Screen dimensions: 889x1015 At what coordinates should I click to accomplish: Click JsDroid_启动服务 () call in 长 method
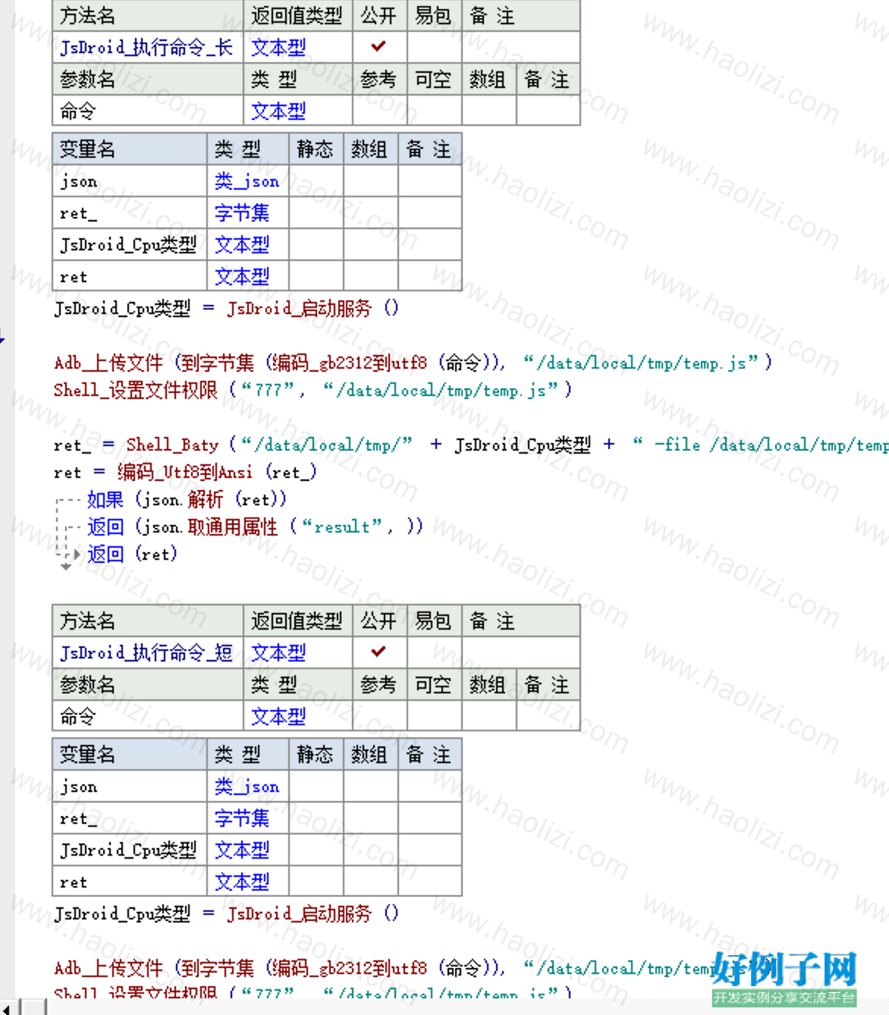313,309
